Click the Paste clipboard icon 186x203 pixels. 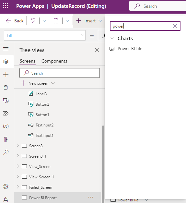pyautogui.click(x=56, y=21)
